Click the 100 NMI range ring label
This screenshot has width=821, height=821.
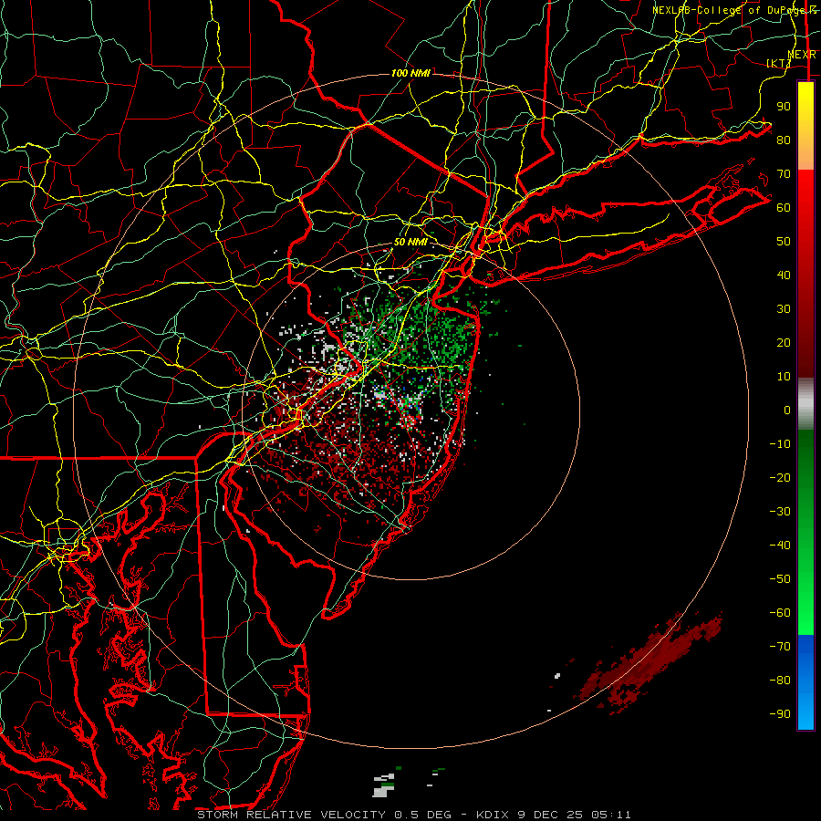point(410,73)
